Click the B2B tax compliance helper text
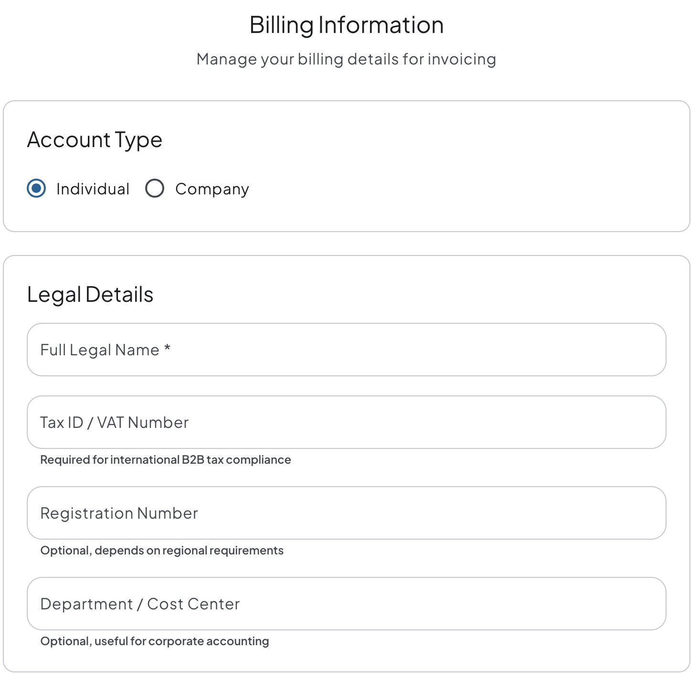The image size is (699, 681). pos(166,460)
